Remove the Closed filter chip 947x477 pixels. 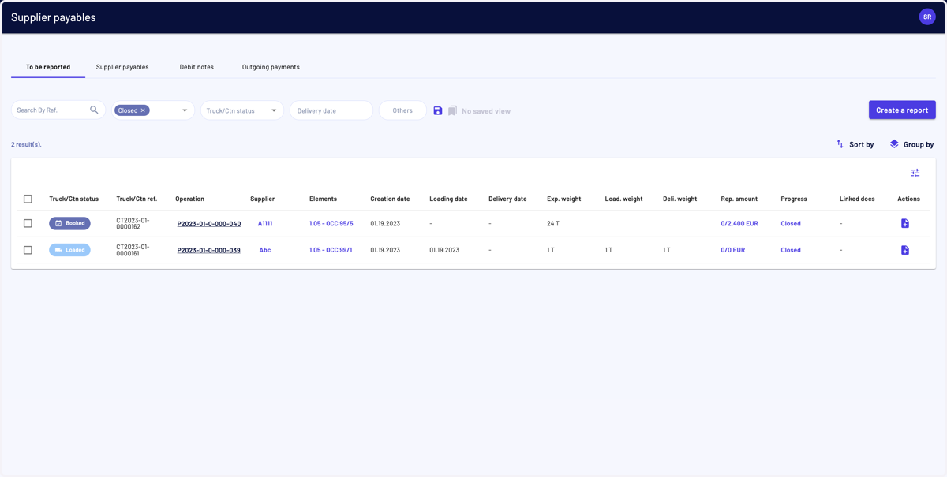(x=143, y=110)
